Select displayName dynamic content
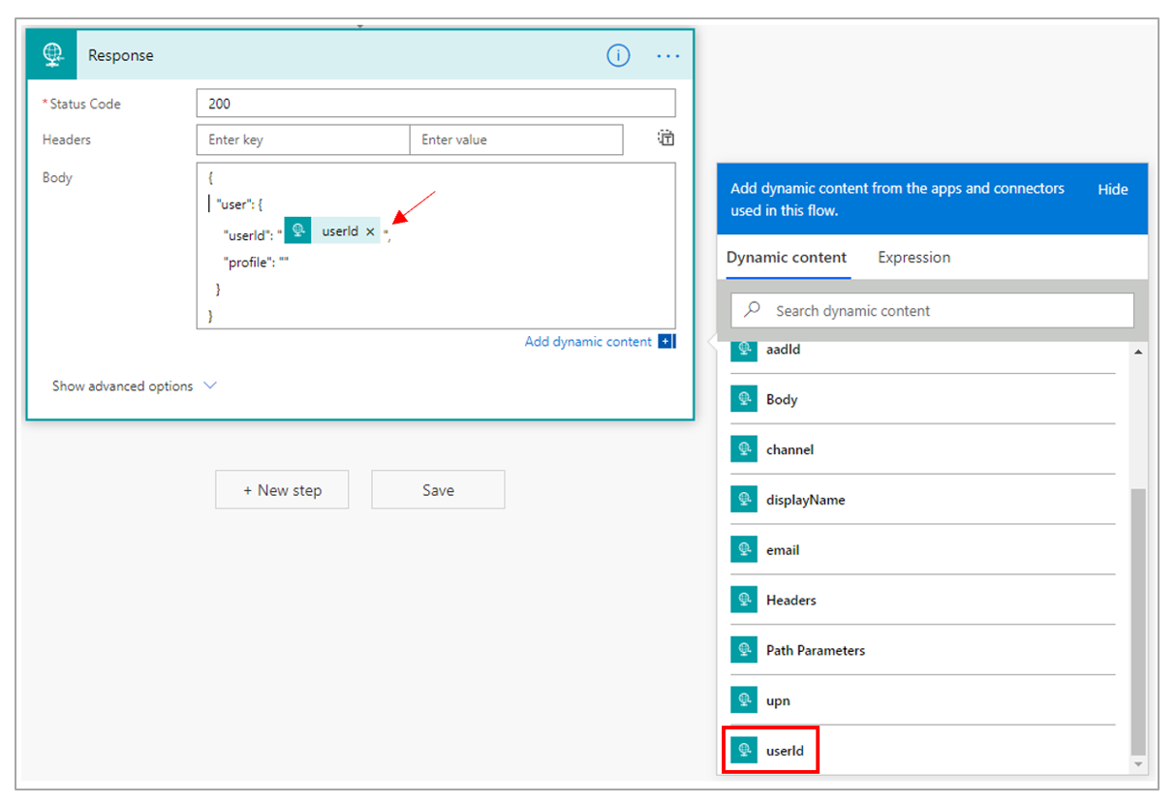The height and width of the screenshot is (805, 1175). pyautogui.click(x=806, y=501)
